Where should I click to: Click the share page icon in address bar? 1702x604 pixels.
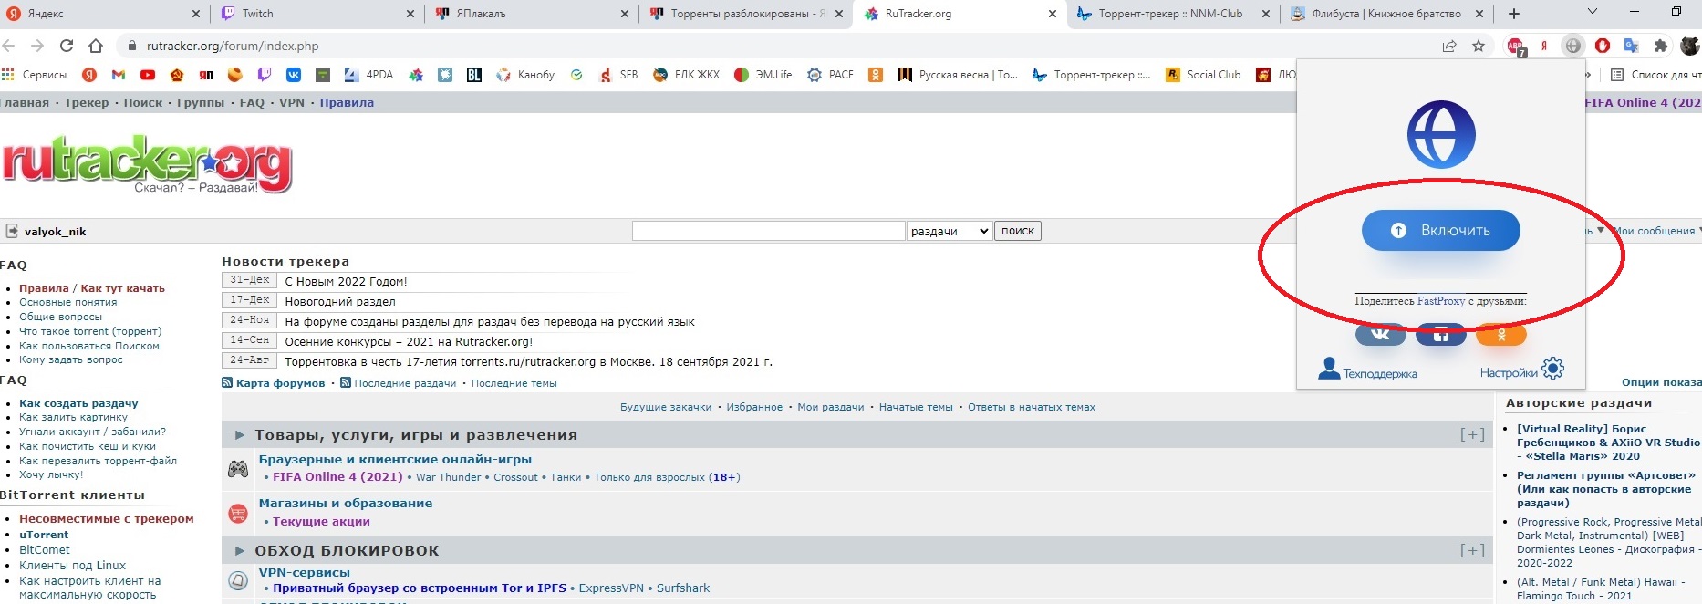[1448, 46]
